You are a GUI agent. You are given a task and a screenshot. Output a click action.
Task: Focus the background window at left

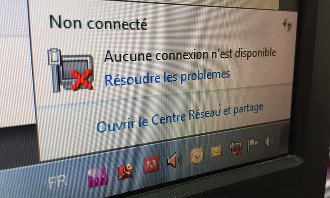(x=15, y=63)
